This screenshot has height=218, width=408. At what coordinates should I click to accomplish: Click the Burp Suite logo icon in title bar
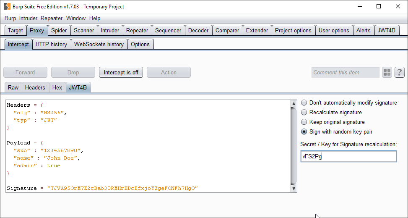[7, 7]
